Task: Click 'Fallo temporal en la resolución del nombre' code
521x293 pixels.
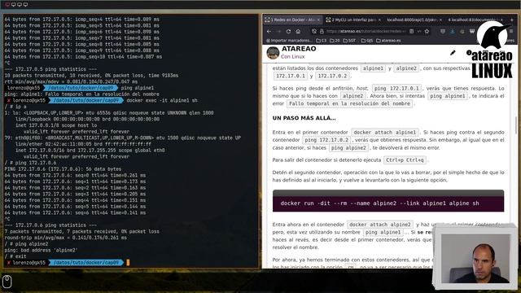Action: (x=349, y=103)
